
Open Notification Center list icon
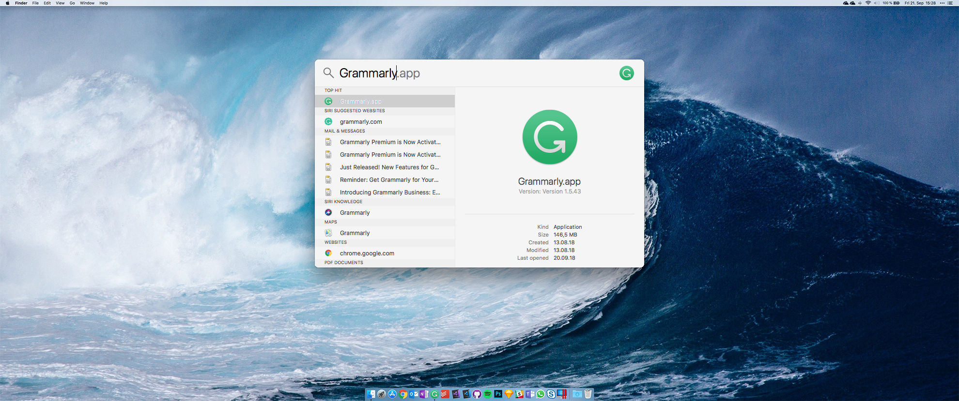[950, 3]
